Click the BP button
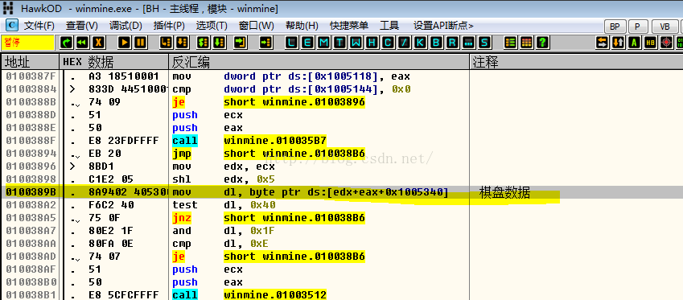The image size is (683, 300). coord(615,27)
